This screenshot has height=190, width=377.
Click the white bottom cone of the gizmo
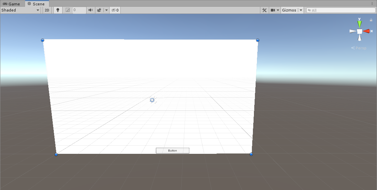[x=359, y=38]
